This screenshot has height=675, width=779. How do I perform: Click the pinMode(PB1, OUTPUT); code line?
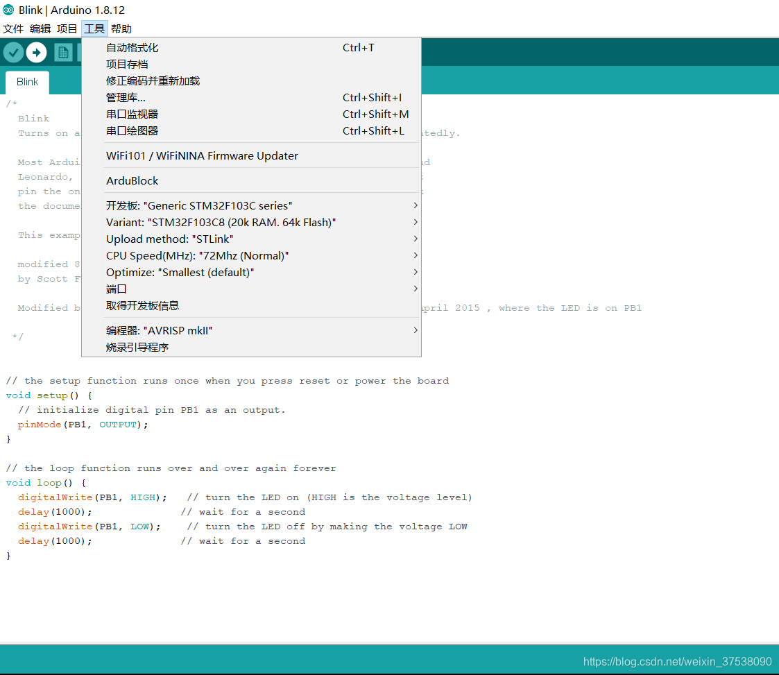tap(83, 425)
